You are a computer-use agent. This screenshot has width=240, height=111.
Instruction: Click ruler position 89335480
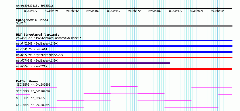pos(155,11)
